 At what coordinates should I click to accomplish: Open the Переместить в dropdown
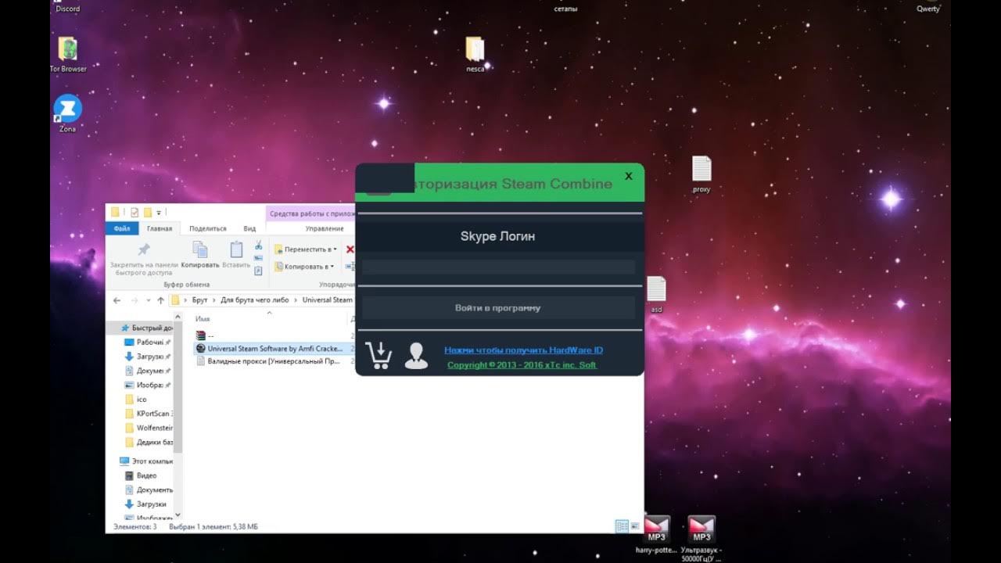306,249
